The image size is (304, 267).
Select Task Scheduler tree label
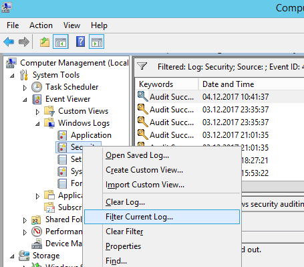point(72,87)
